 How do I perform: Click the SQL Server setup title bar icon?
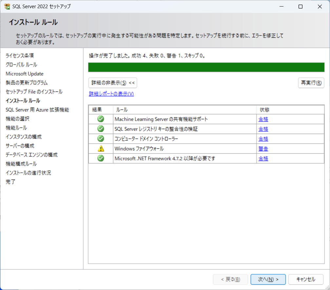click(7, 7)
